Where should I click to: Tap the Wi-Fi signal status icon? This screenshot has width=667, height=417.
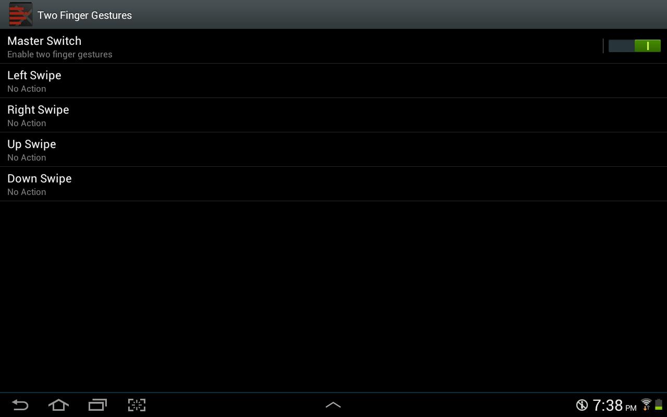[646, 404]
